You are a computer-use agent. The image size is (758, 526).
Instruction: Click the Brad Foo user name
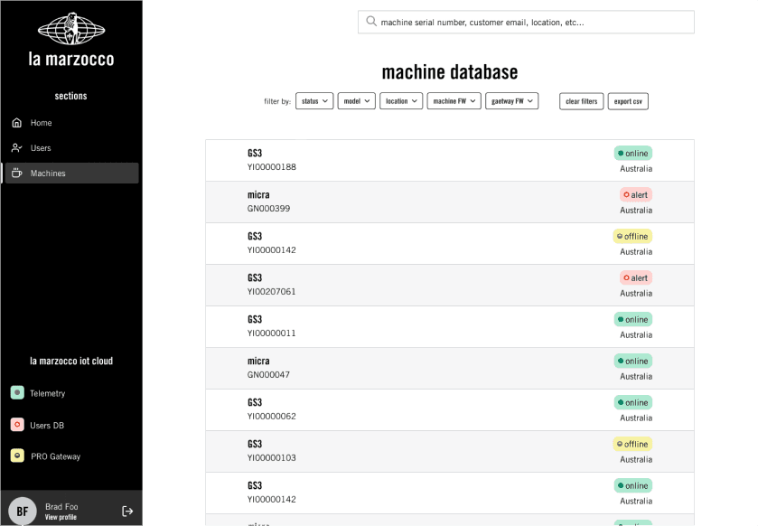61,506
